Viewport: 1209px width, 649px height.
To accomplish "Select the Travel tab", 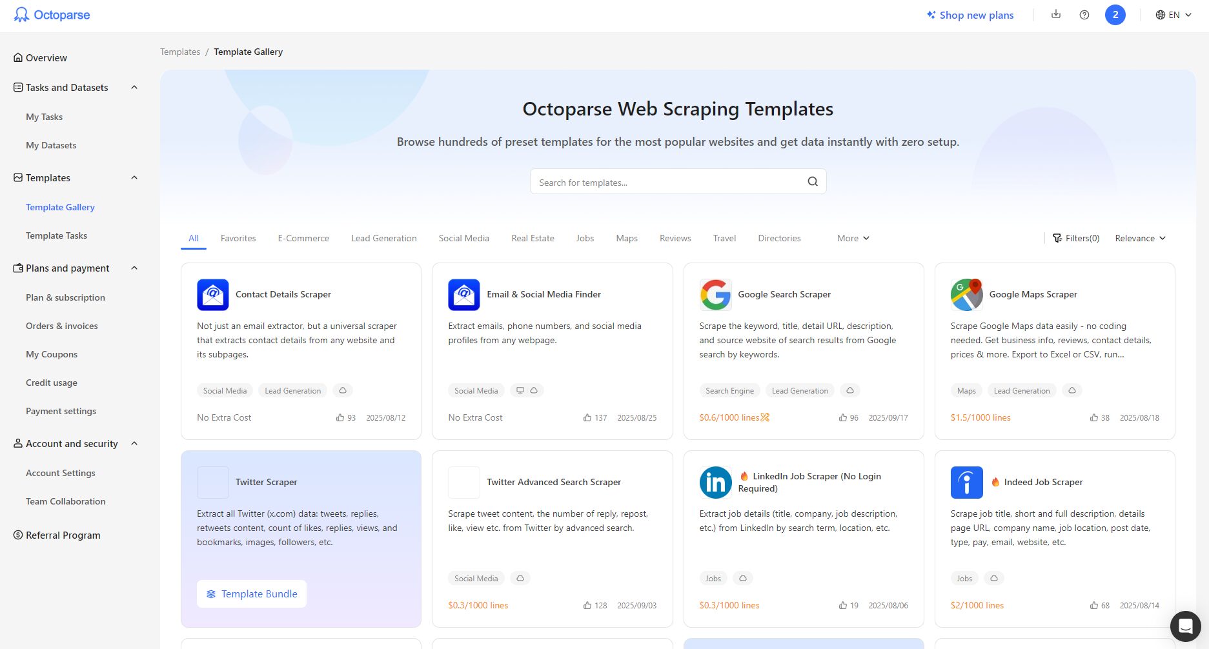I will (724, 238).
